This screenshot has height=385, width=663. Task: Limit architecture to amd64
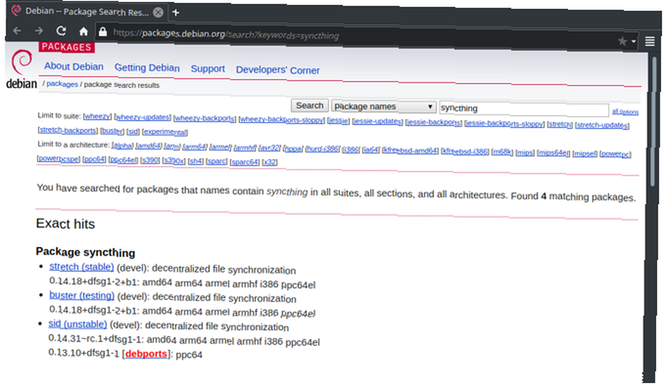[149, 146]
